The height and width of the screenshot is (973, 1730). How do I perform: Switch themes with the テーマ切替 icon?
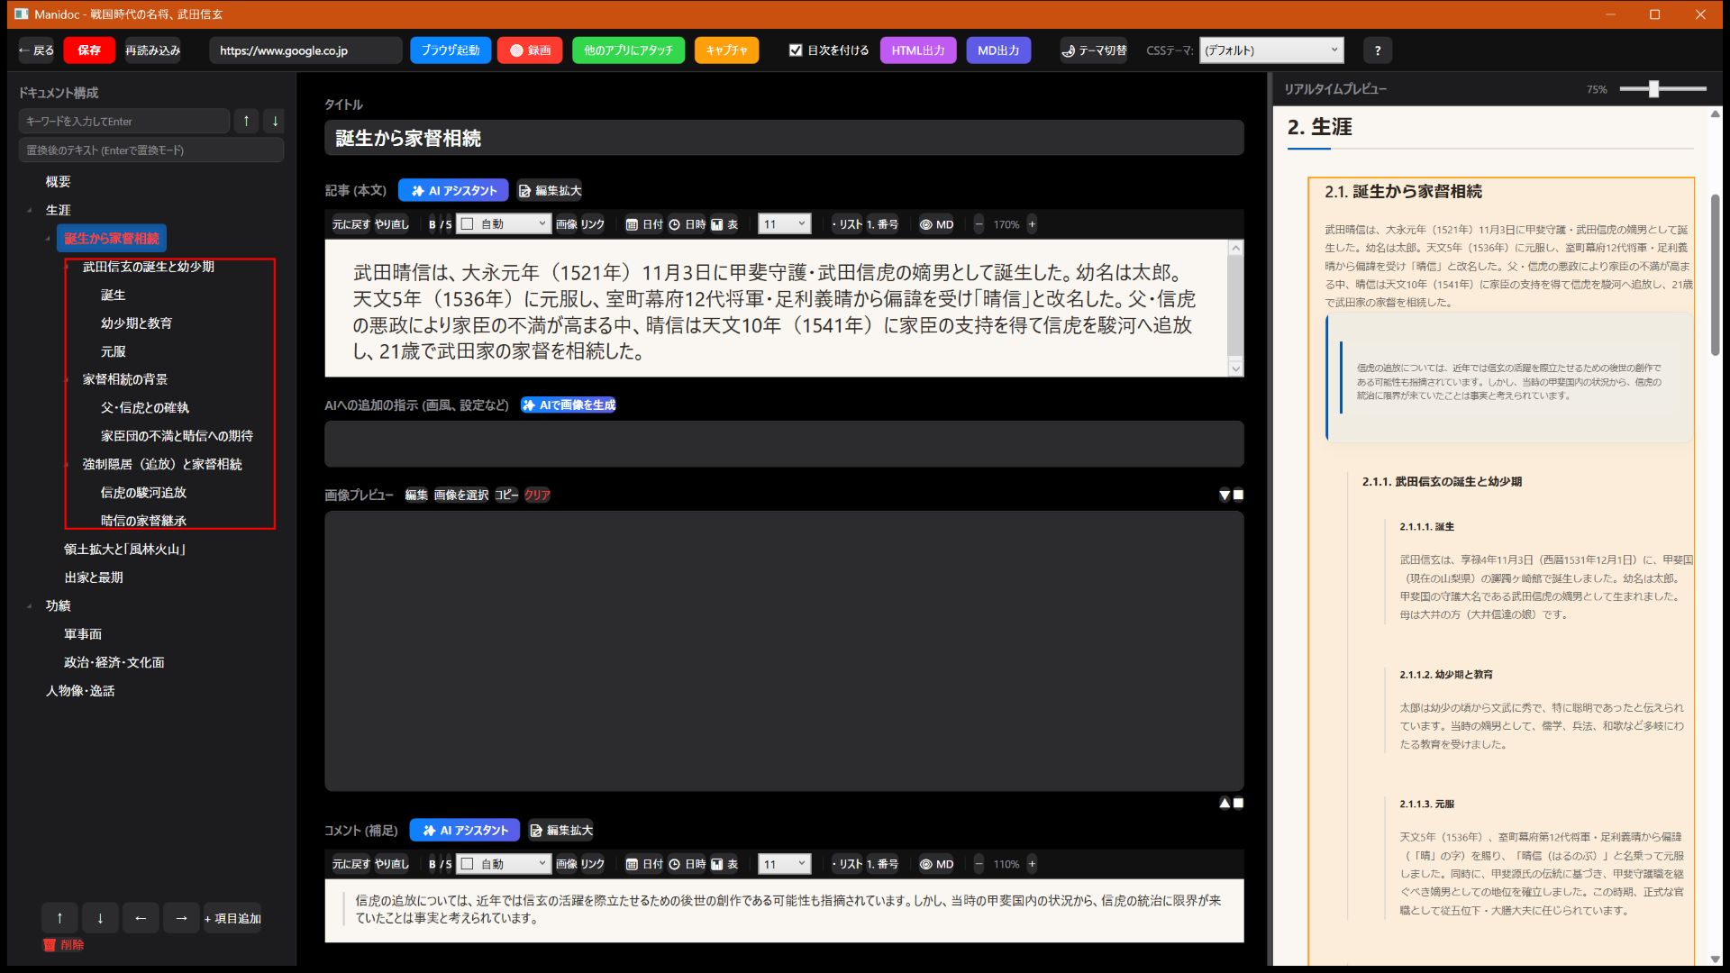(x=1094, y=50)
